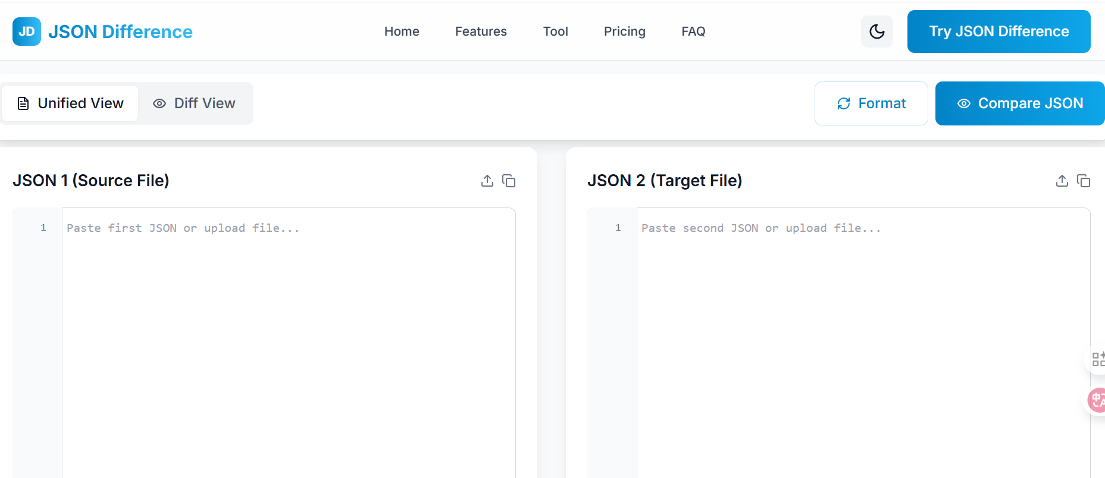Click the JSON 2 (Target File) heading
The image size is (1105, 478).
click(665, 181)
